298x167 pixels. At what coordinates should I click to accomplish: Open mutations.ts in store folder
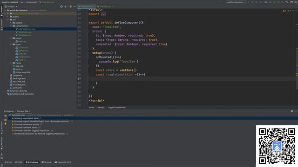point(23,57)
